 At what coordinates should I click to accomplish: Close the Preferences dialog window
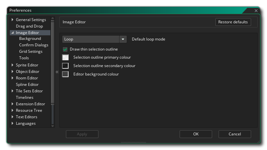point(256,11)
